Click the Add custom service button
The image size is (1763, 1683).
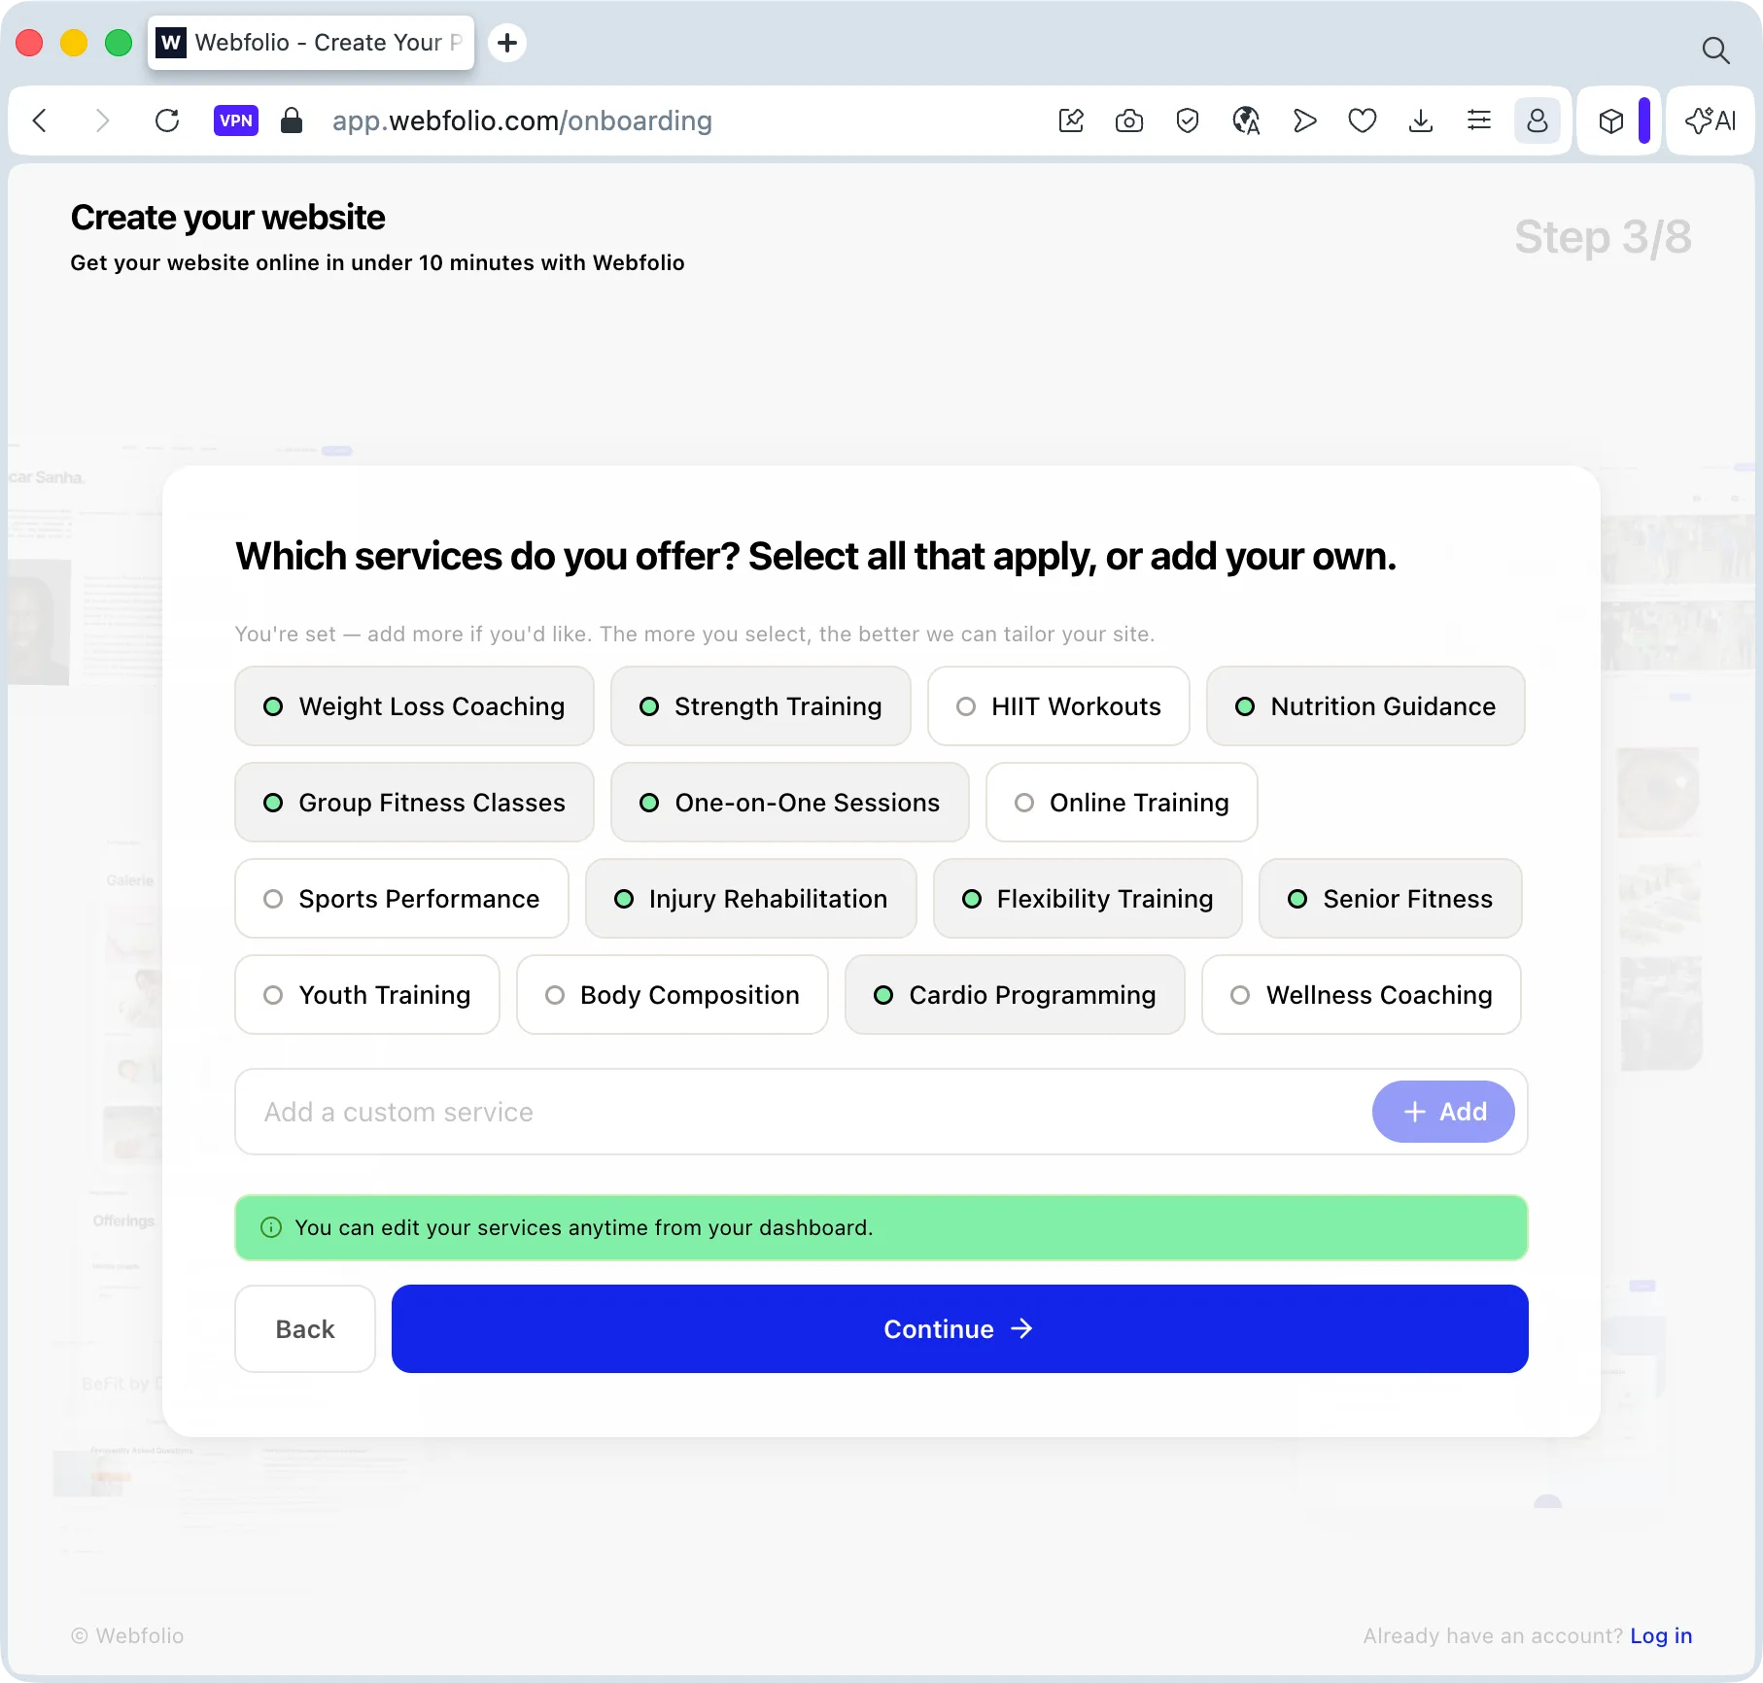click(1443, 1112)
